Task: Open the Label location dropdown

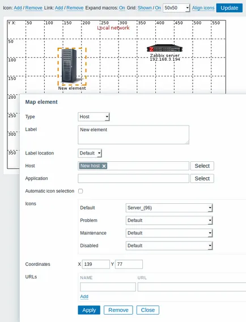Action: [90, 153]
